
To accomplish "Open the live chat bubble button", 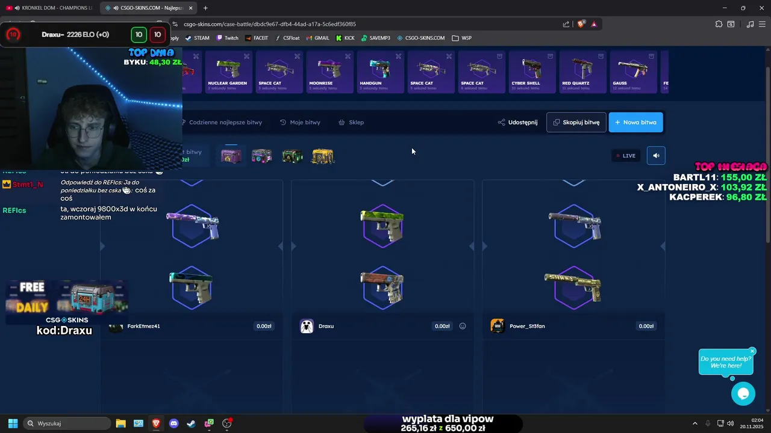I will (x=743, y=393).
